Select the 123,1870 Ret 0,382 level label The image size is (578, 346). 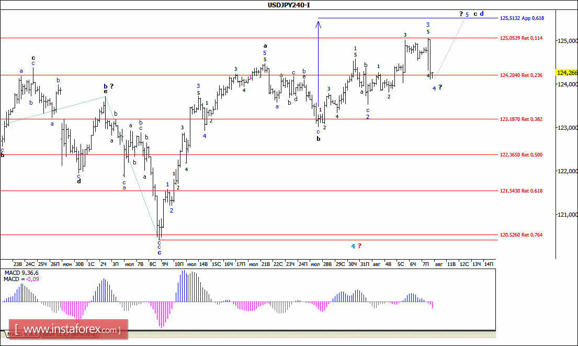521,119
